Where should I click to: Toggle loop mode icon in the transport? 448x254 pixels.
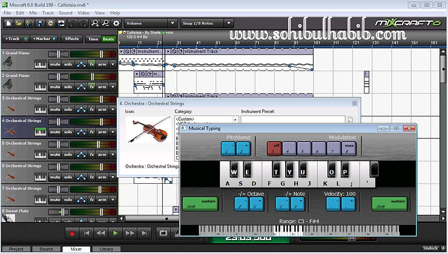[x=163, y=233]
